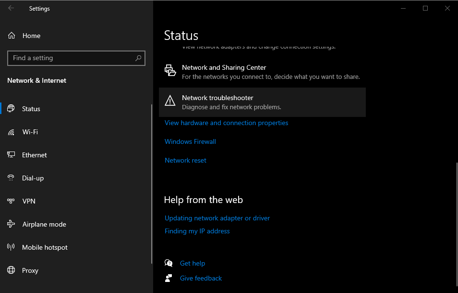The height and width of the screenshot is (293, 458).
Task: Click the Wi-Fi signal icon
Action: tap(11, 132)
